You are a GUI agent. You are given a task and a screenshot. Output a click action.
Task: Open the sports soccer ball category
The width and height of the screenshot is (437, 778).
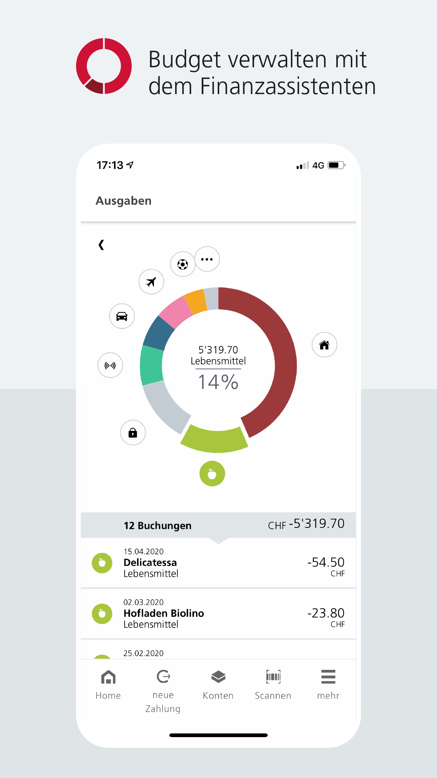pos(183,264)
